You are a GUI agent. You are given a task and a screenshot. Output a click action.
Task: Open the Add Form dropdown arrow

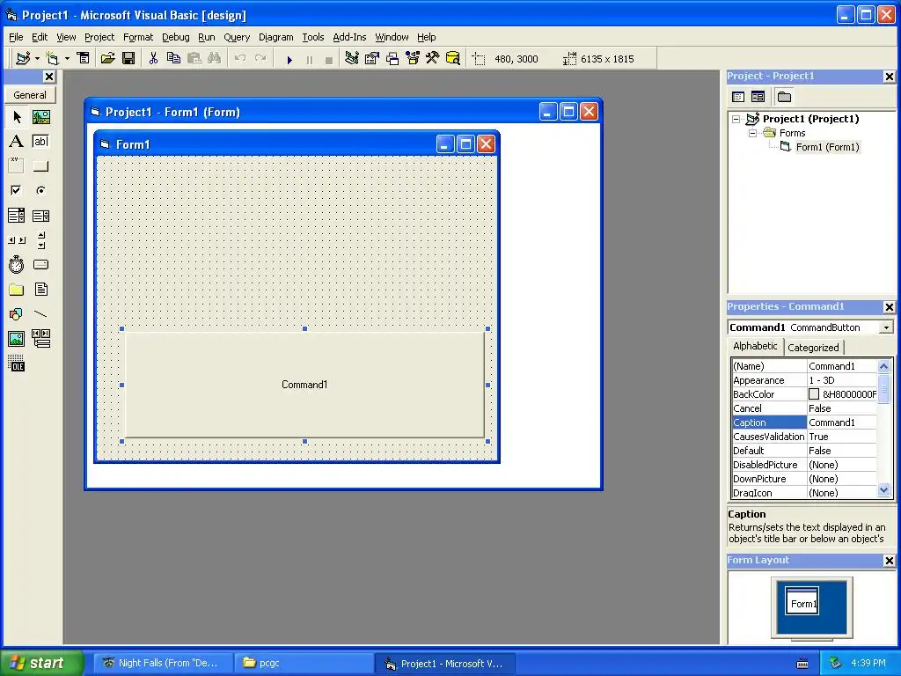[67, 58]
